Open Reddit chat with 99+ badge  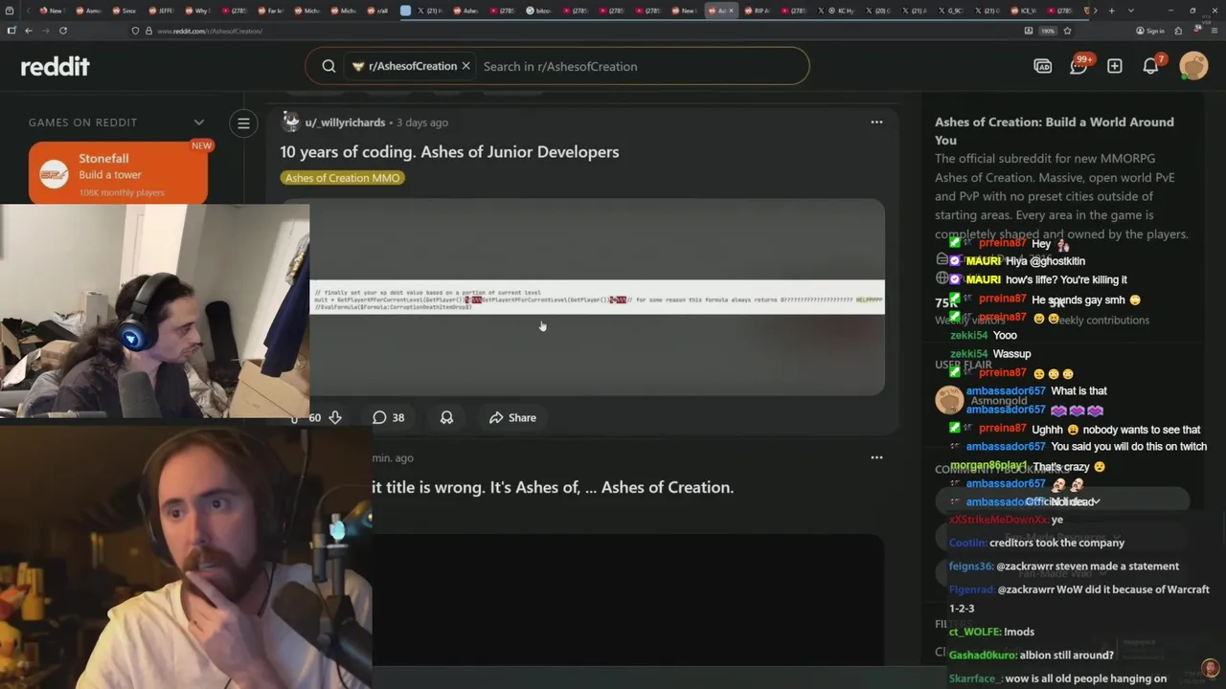(x=1078, y=66)
